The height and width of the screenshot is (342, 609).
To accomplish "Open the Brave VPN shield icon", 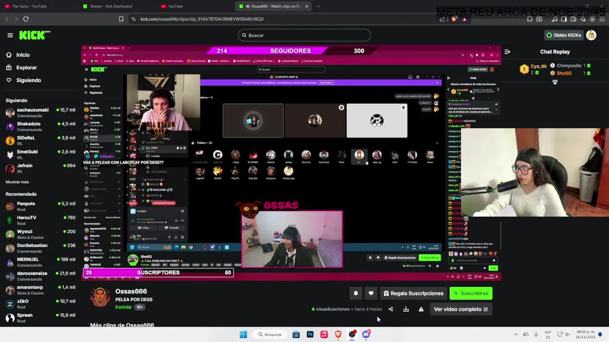I will 592,19.
